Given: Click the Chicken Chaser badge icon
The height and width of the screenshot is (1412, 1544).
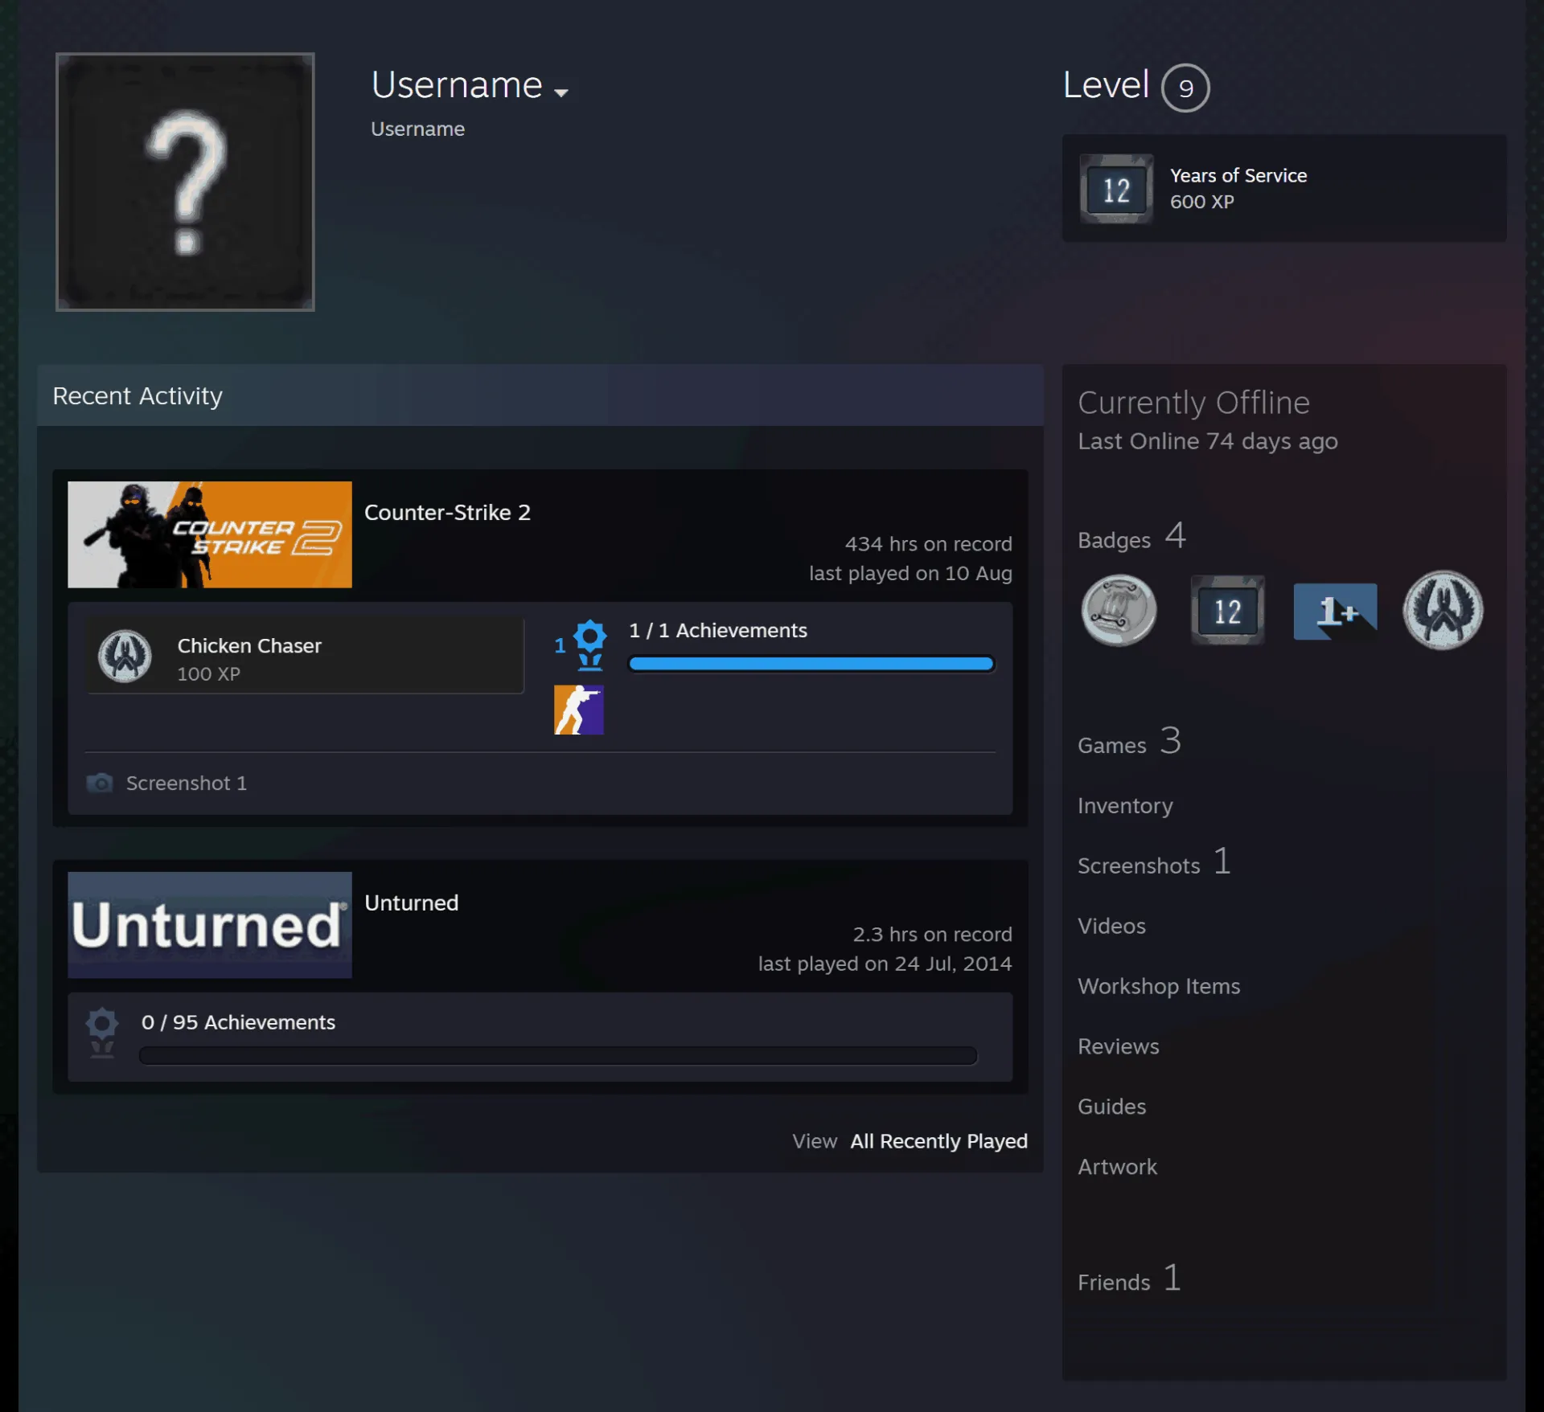Looking at the screenshot, I should [125, 656].
